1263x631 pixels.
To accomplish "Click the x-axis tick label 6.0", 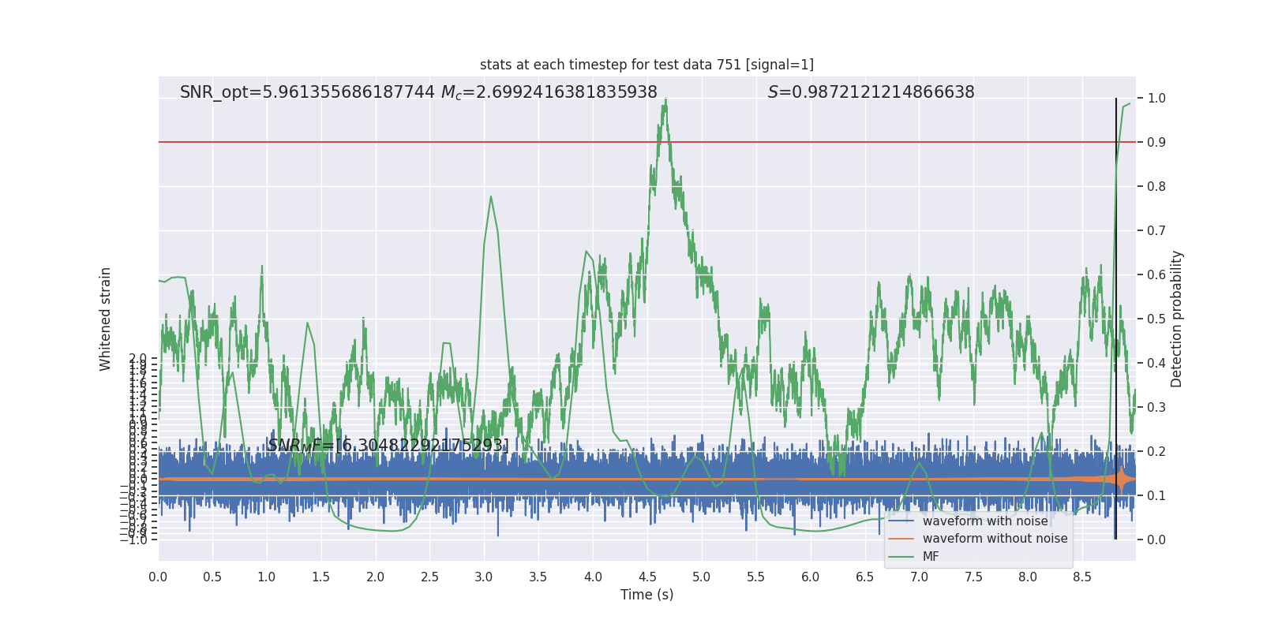I will click(811, 577).
